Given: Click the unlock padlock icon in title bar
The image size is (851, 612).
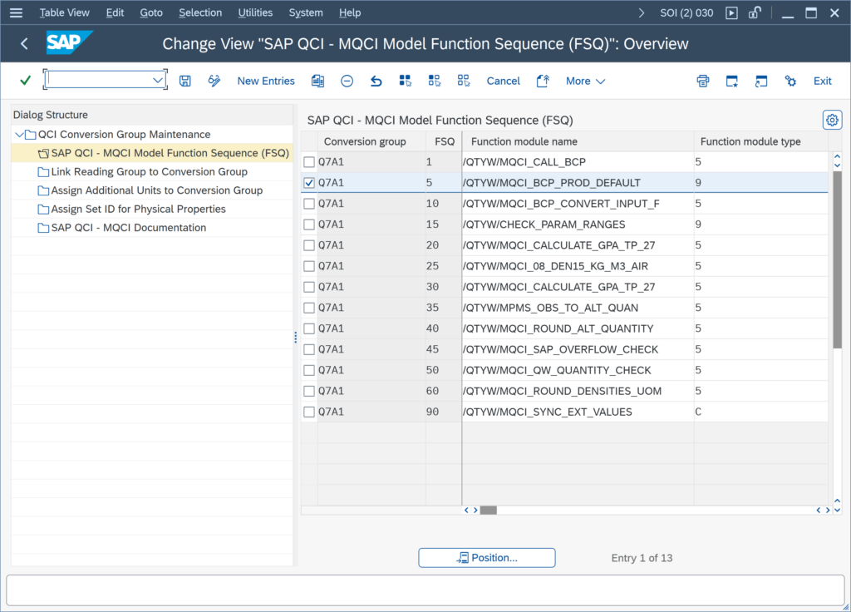Looking at the screenshot, I should [x=755, y=12].
